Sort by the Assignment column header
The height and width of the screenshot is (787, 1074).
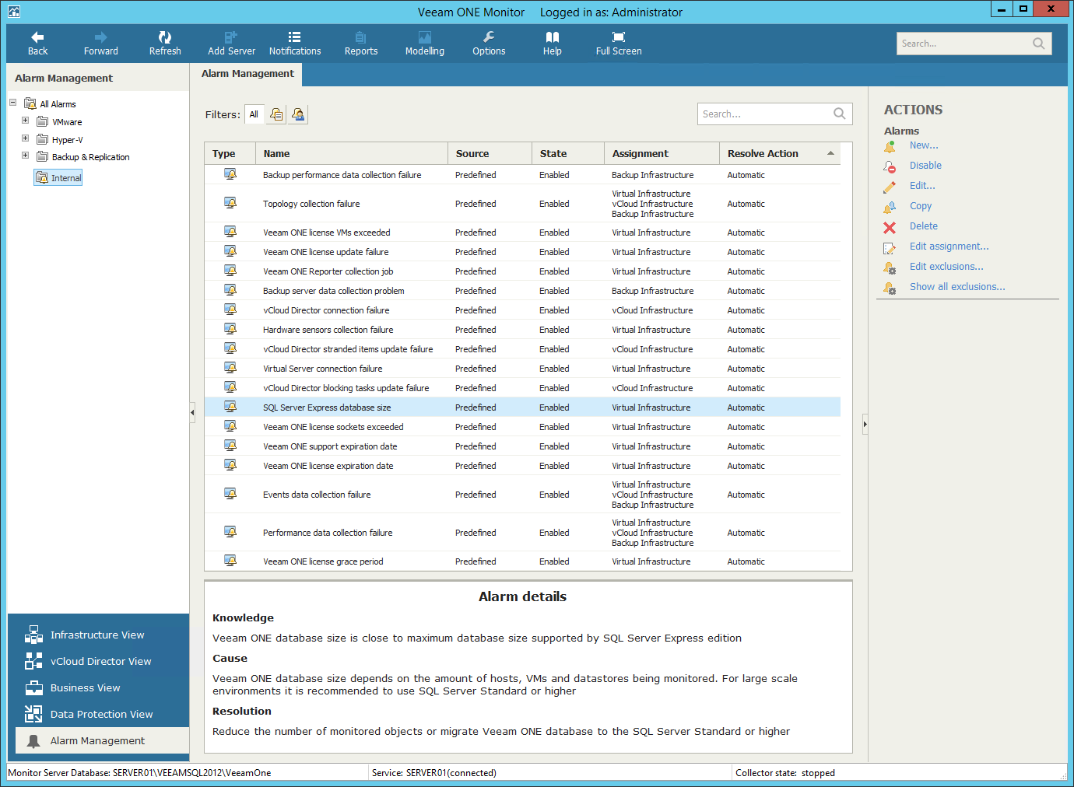[662, 153]
